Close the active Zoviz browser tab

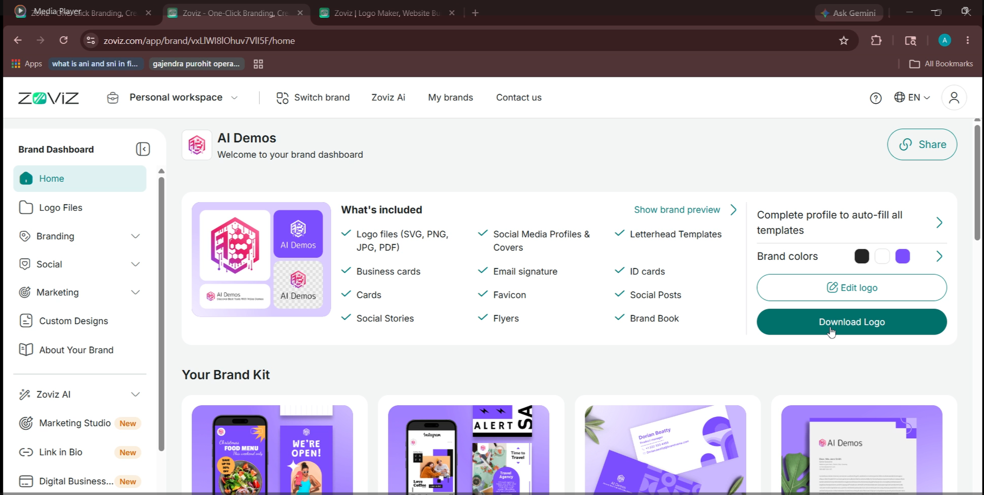tap(300, 13)
